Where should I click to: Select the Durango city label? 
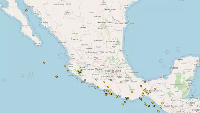tap(74, 39)
